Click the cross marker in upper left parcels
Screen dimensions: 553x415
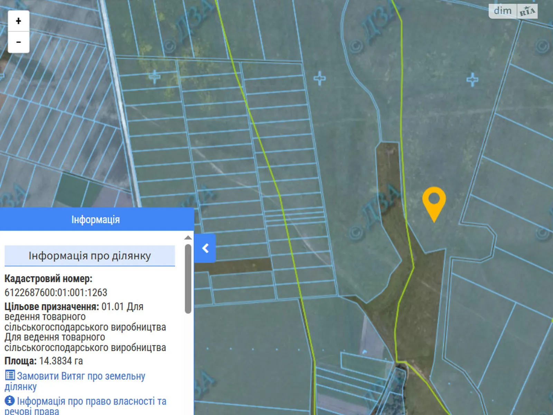(x=154, y=76)
